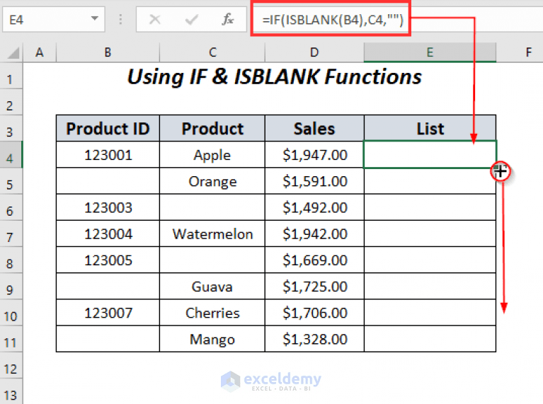Open the Name Box dropdown arrow
This screenshot has width=543, height=404.
94,18
